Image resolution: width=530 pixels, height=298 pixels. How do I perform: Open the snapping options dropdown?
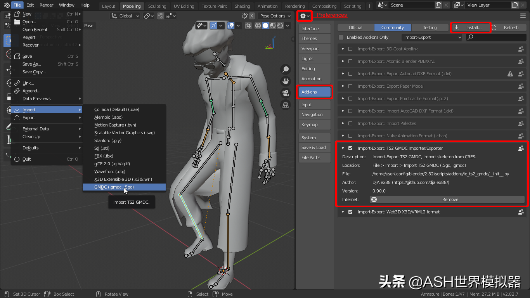[171, 16]
